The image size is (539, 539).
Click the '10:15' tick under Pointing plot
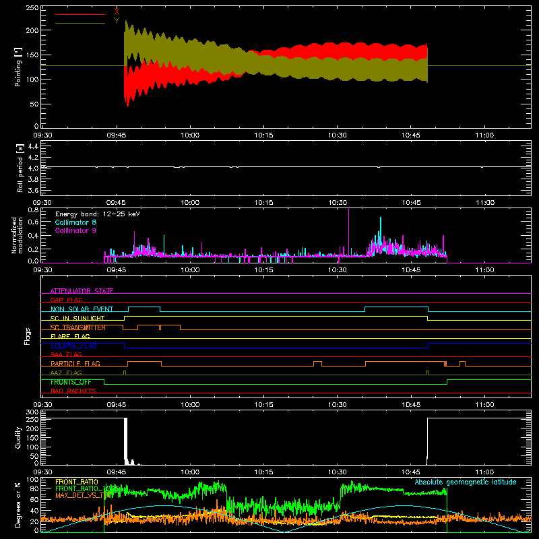tap(263, 135)
